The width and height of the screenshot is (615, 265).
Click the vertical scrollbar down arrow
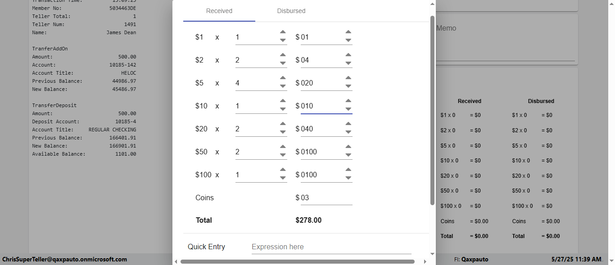coord(433,254)
